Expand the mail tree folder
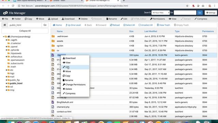 click(x=6, y=77)
